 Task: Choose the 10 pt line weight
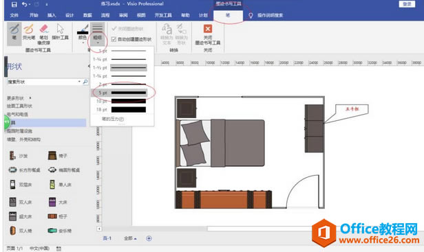coord(120,101)
